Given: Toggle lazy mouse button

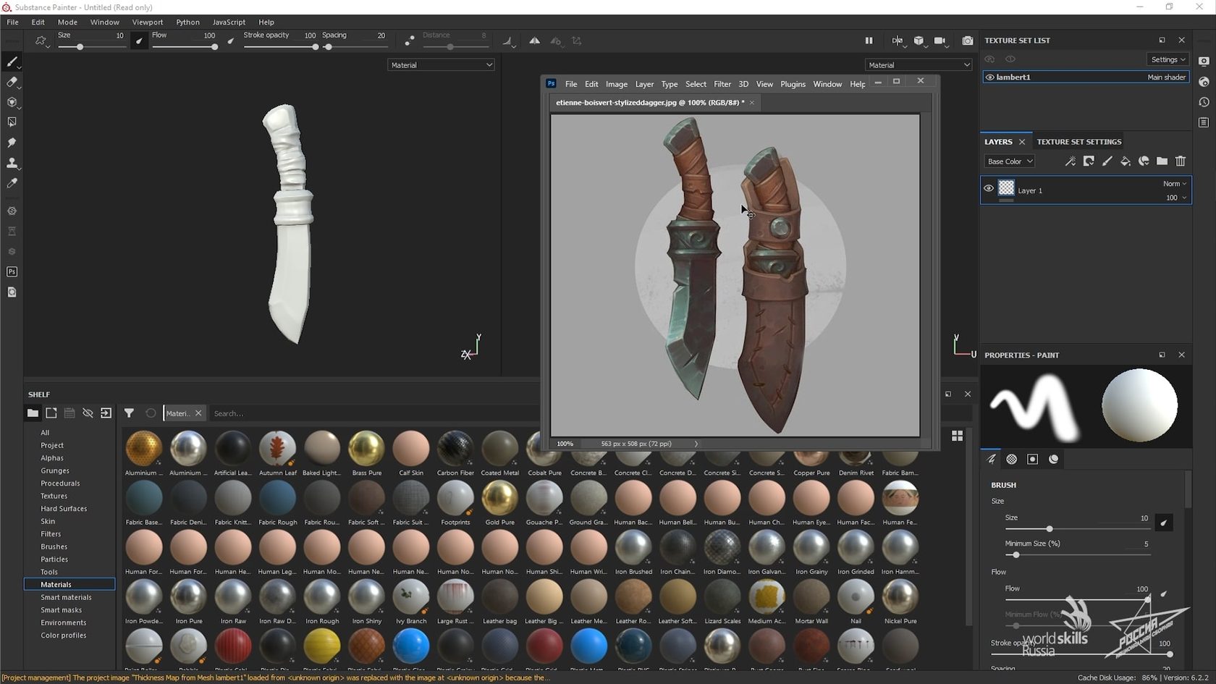Looking at the screenshot, I should [410, 41].
